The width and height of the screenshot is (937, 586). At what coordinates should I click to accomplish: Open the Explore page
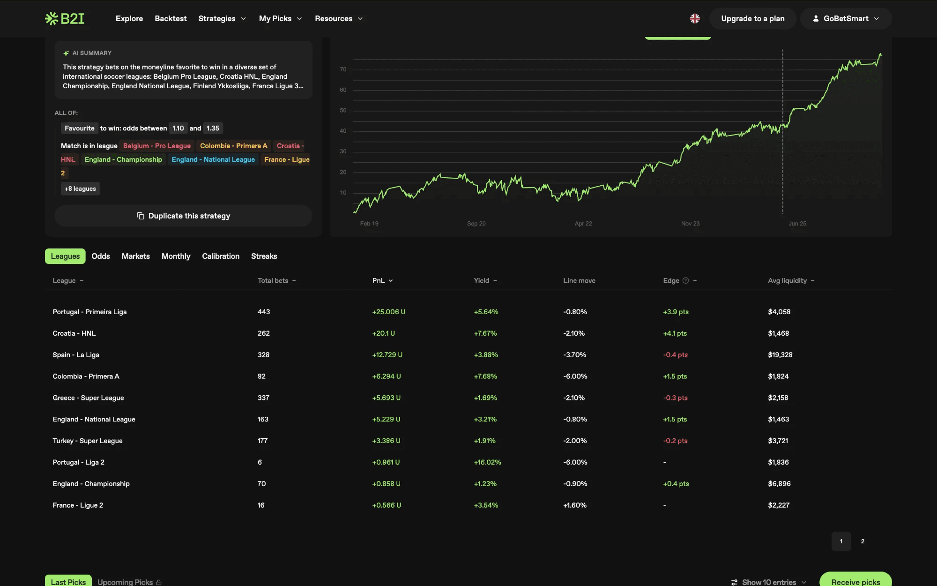[129, 18]
